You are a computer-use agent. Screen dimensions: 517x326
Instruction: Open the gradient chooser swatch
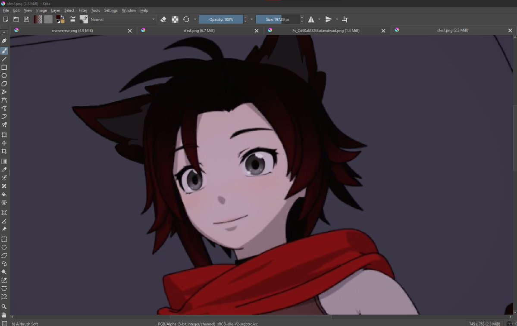click(38, 19)
